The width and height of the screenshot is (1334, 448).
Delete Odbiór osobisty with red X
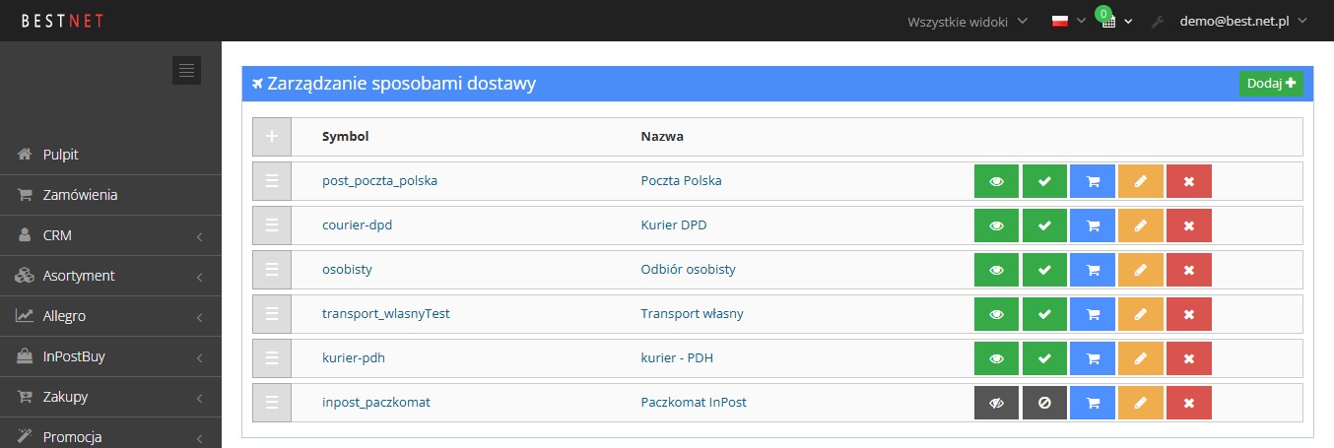coord(1189,270)
